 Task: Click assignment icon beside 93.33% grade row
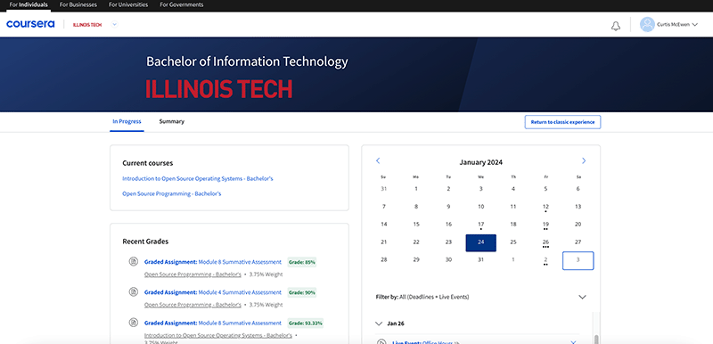(133, 323)
